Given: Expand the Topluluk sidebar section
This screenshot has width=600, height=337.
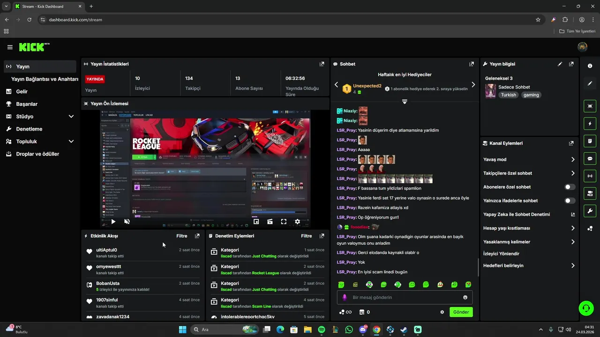Looking at the screenshot, I should [x=71, y=141].
